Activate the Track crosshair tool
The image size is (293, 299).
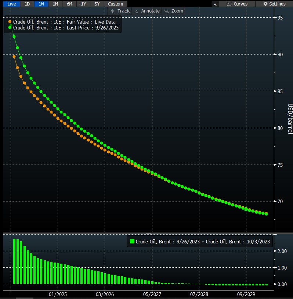point(120,11)
